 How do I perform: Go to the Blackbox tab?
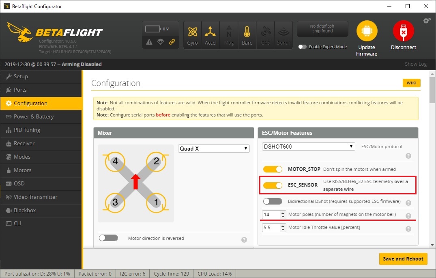(x=41, y=210)
